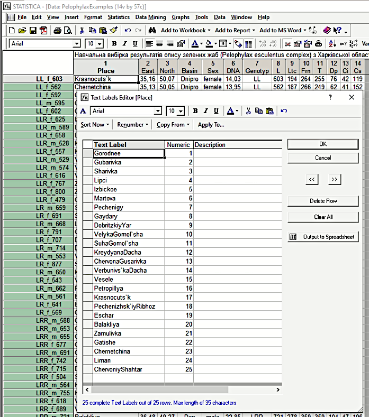The width and height of the screenshot is (369, 417).
Task: Toggle Italic in Text Labels Editor toolbar
Action: 205,111
